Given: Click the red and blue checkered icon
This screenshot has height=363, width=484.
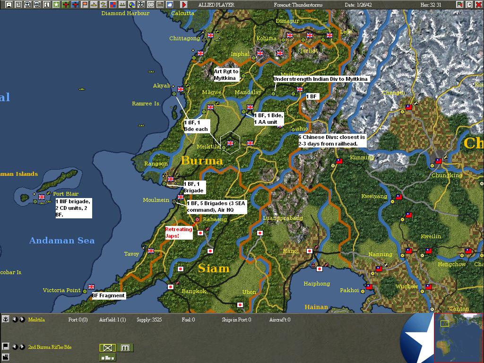Looking at the screenshot, I should (x=112, y=4).
